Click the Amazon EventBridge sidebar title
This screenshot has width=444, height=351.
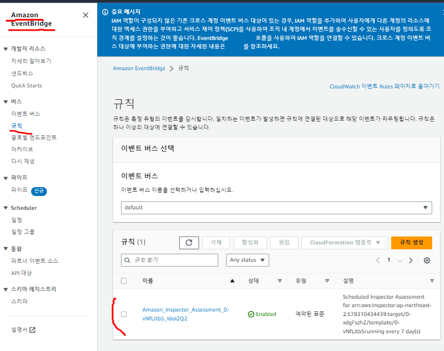coord(32,19)
